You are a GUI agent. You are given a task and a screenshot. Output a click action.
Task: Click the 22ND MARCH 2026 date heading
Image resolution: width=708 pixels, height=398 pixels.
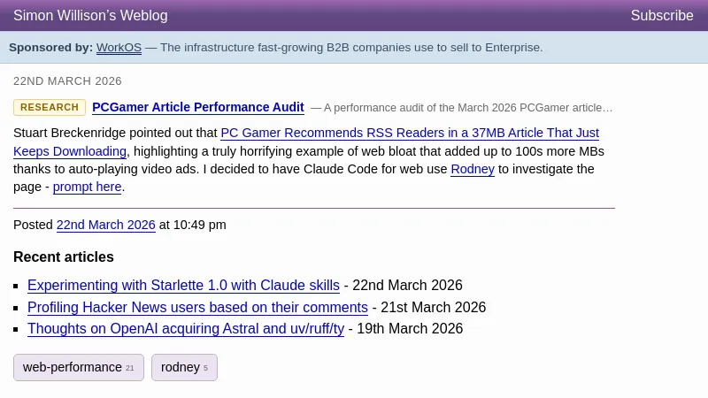coord(67,81)
